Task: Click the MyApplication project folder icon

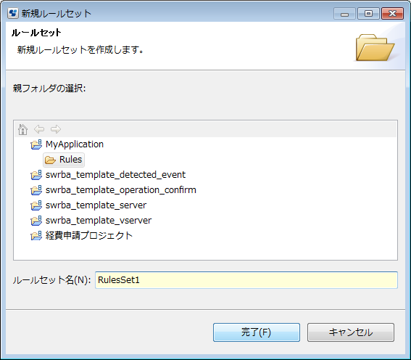Action: tap(36, 144)
